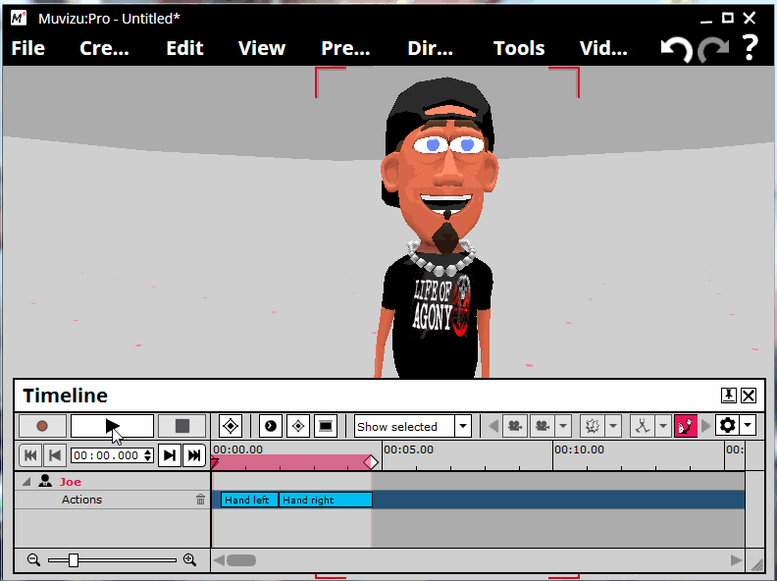
Task: Open the View menu
Action: [262, 48]
